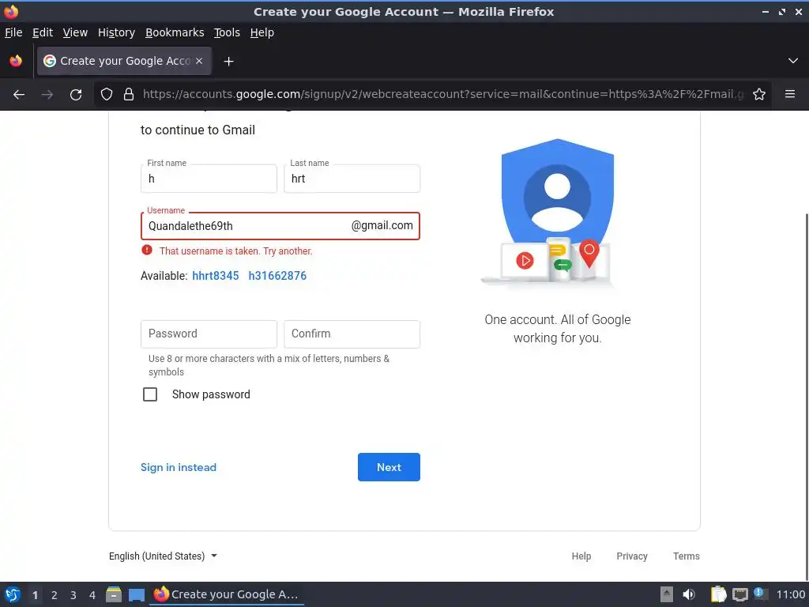Expand the English (United States) language dropdown
Screen dimensions: 809x607
pos(163,556)
